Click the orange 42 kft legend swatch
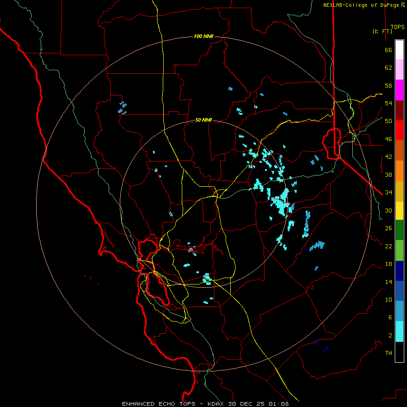The width and height of the screenshot is (407, 407). [x=399, y=170]
